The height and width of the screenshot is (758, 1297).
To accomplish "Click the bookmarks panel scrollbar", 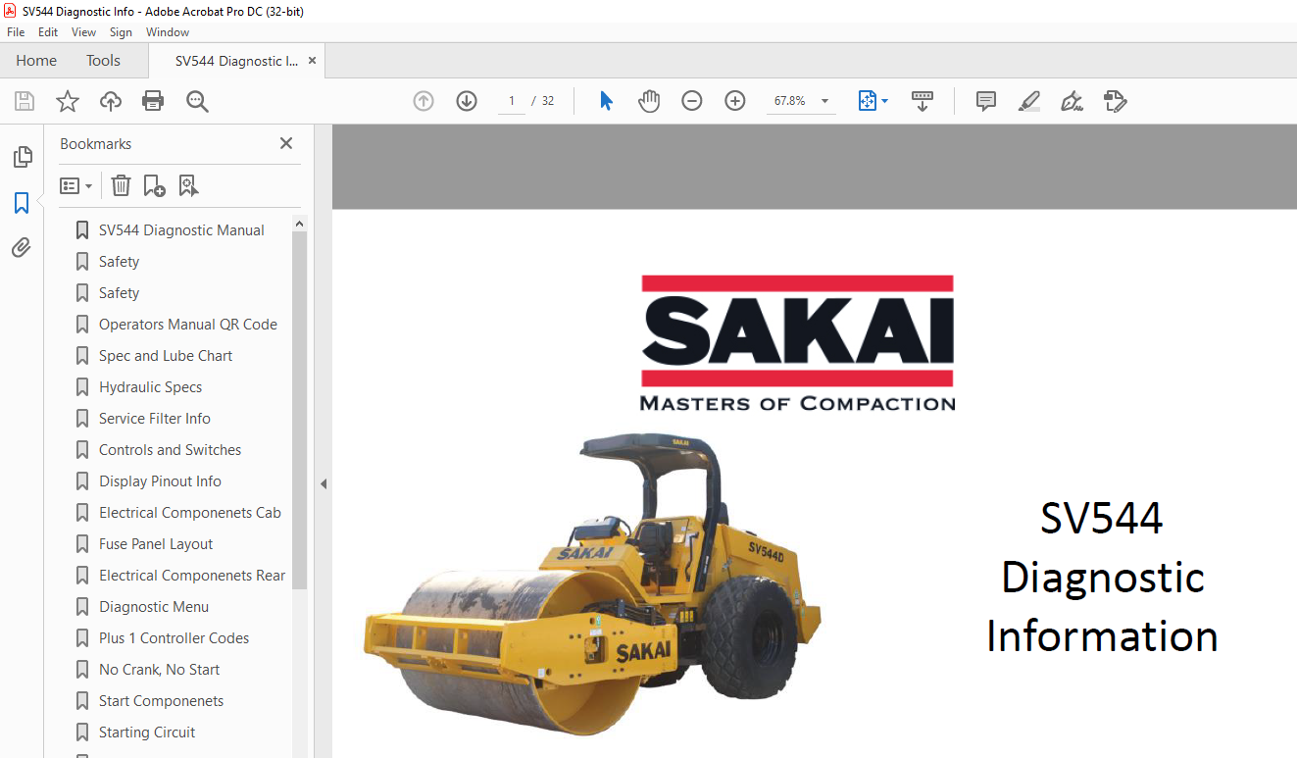I will (300, 410).
